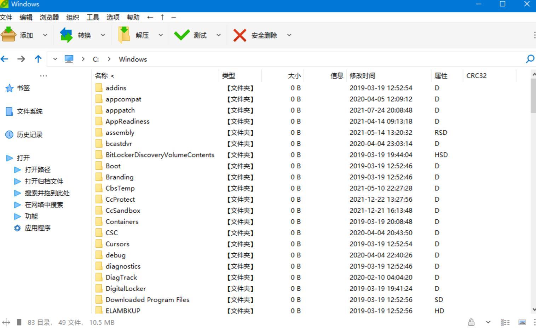Open the dropdown next to Add (添加)
Image resolution: width=536 pixels, height=328 pixels.
pos(45,35)
